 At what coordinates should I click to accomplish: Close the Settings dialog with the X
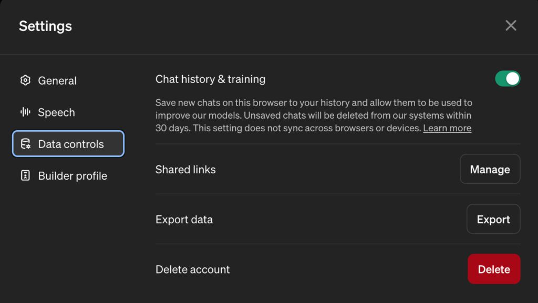pyautogui.click(x=511, y=26)
